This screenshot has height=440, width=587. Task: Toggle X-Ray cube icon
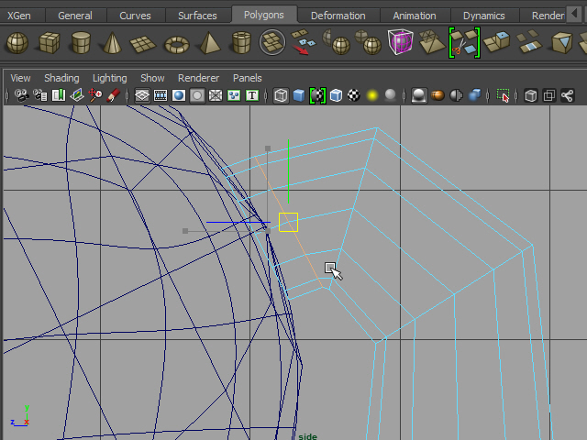coord(531,95)
